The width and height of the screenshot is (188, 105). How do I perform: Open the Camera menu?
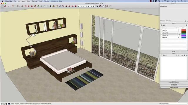coord(34,1)
